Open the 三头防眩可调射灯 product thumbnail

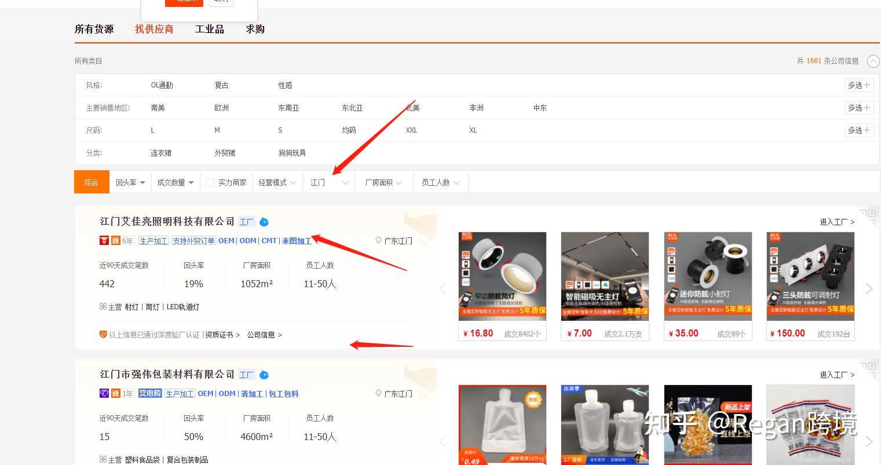[x=810, y=276]
